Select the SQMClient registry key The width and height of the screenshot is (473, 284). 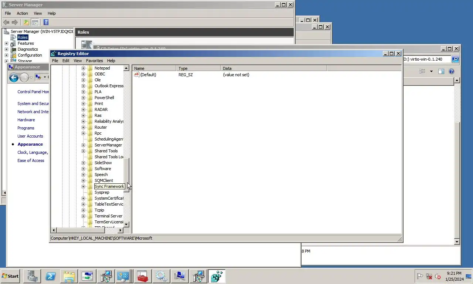pyautogui.click(x=103, y=180)
